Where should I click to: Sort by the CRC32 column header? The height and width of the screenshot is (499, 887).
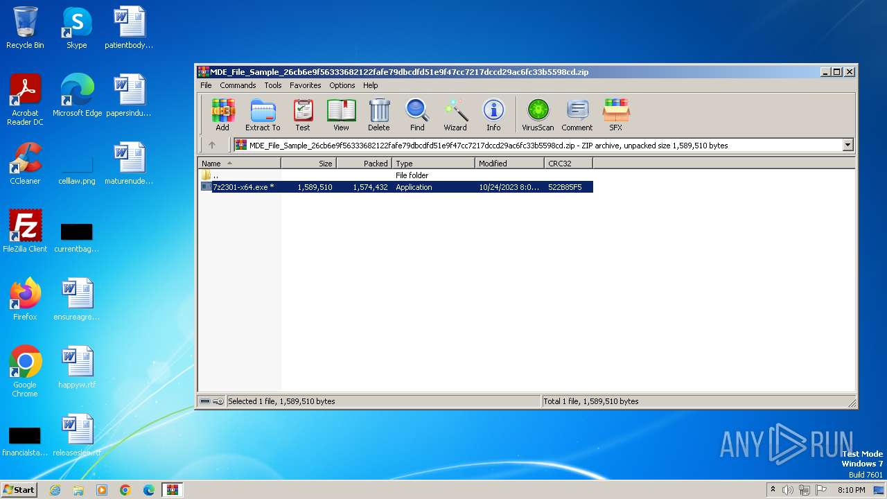pyautogui.click(x=569, y=164)
